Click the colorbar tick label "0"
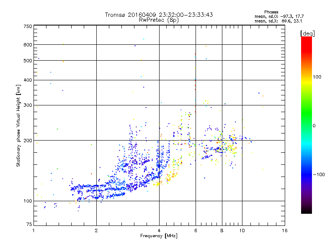The image size is (335, 251). pos(314,126)
